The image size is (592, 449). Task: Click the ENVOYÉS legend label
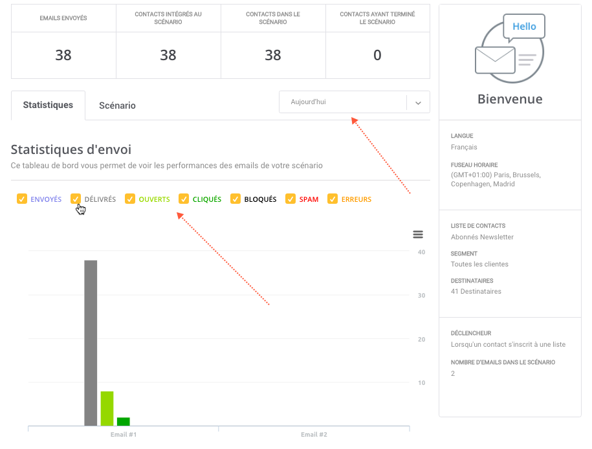tap(46, 199)
